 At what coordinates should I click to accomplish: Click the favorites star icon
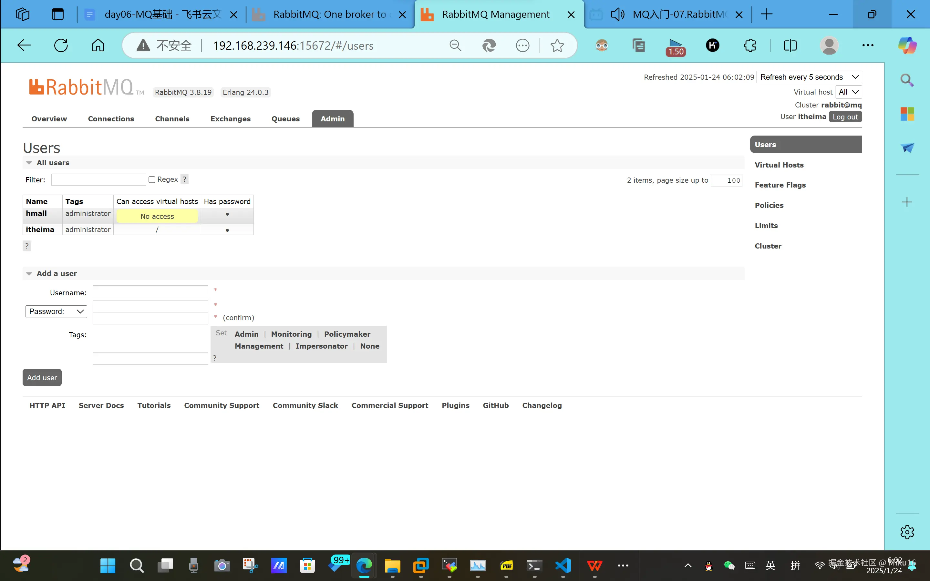pos(557,45)
